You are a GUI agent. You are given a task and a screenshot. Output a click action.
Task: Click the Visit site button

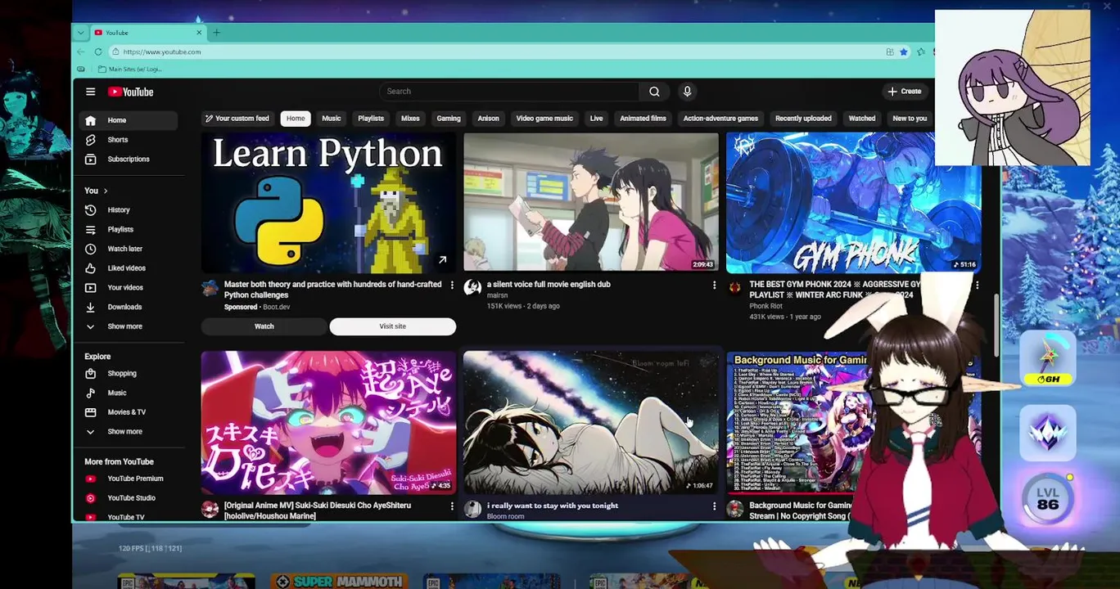(x=393, y=326)
